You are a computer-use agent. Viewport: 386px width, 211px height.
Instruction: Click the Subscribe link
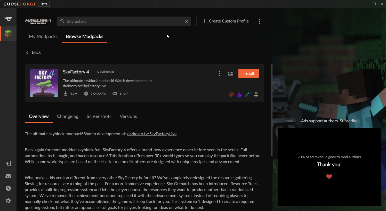pos(349,121)
